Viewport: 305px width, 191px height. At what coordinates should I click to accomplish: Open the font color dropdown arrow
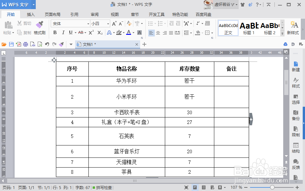tap(133, 33)
